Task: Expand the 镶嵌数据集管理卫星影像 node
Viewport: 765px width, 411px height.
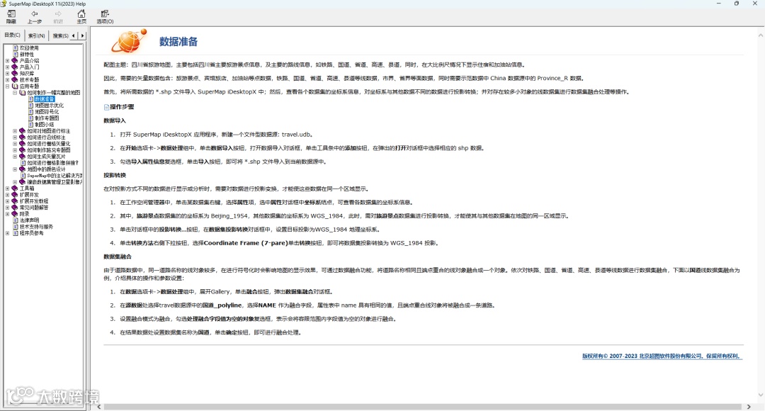Action: [15, 181]
